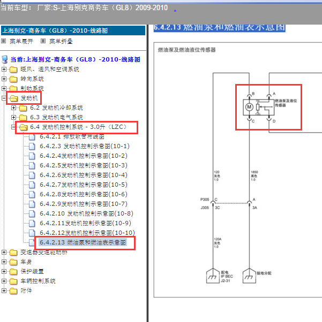Viewport: 322px width, 322px height.
Task: Click folder icon for 6.3 发动机电气系统
Action: coord(23,118)
